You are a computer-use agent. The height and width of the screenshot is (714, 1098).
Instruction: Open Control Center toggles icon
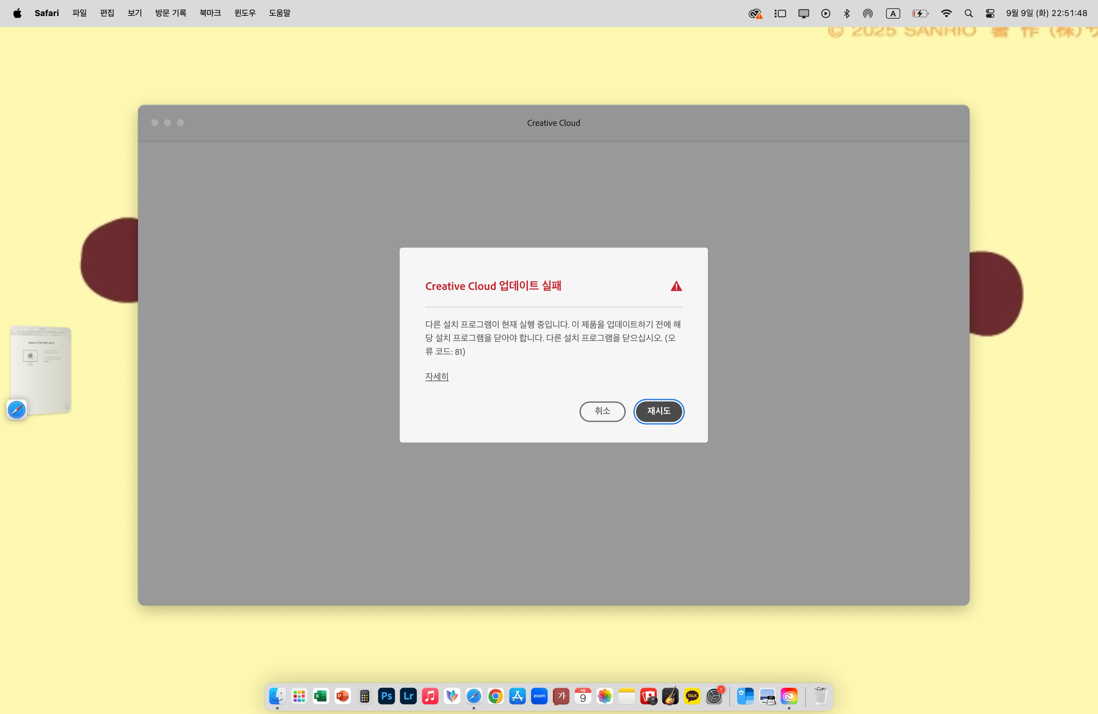[990, 13]
